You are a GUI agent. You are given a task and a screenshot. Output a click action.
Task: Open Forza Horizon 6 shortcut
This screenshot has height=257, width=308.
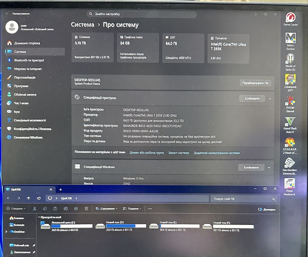(x=289, y=187)
